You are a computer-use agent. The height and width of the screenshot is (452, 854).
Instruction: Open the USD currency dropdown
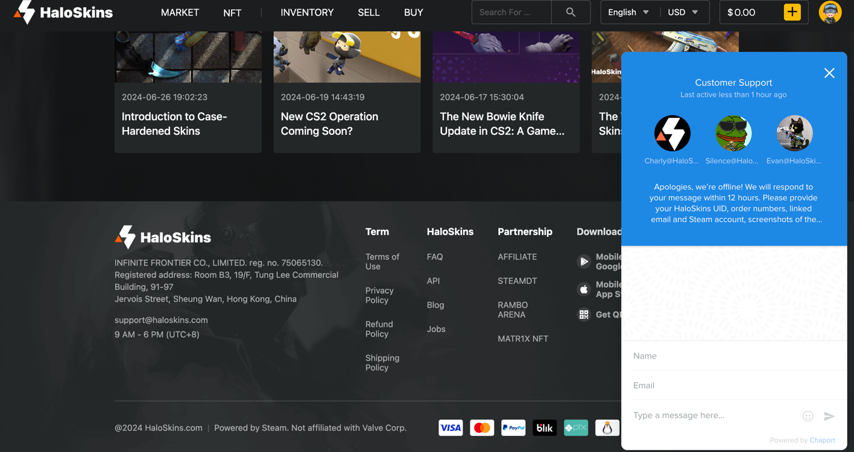pos(683,12)
